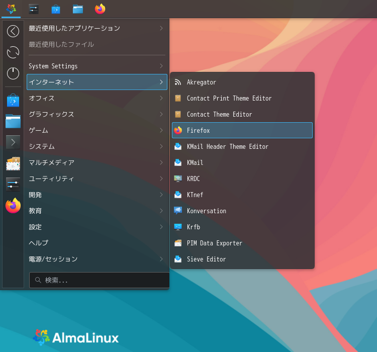Click the KMail envelope icon
Viewport: 377px width, 352px height.
click(177, 162)
